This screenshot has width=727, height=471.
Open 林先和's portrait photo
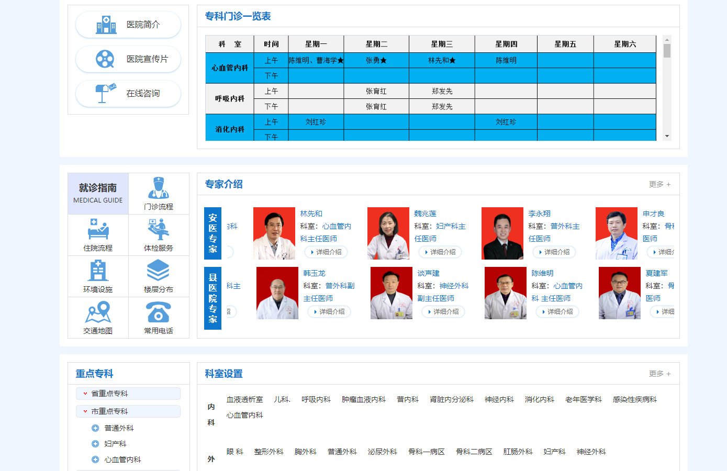click(274, 233)
